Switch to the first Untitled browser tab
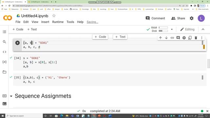210x118 pixels. pyautogui.click(x=14, y=2)
